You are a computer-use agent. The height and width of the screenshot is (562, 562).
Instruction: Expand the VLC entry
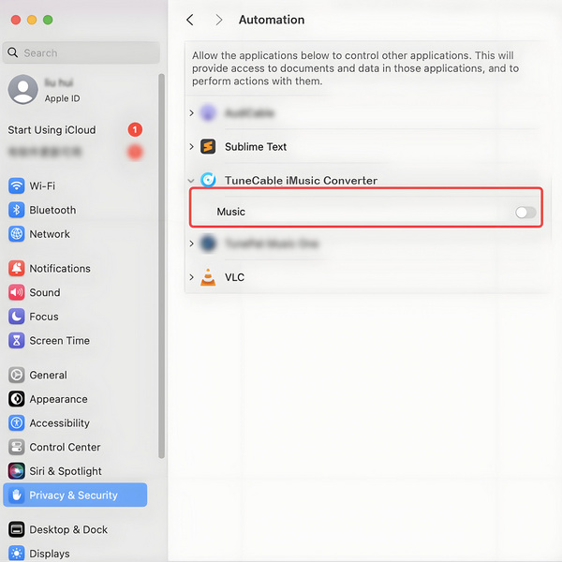(x=191, y=277)
